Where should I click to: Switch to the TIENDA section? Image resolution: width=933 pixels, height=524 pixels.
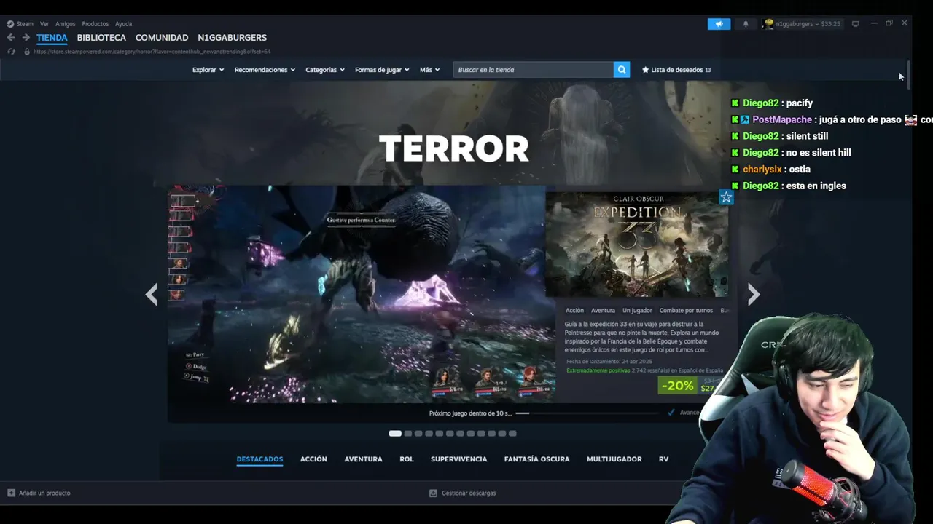click(x=52, y=38)
